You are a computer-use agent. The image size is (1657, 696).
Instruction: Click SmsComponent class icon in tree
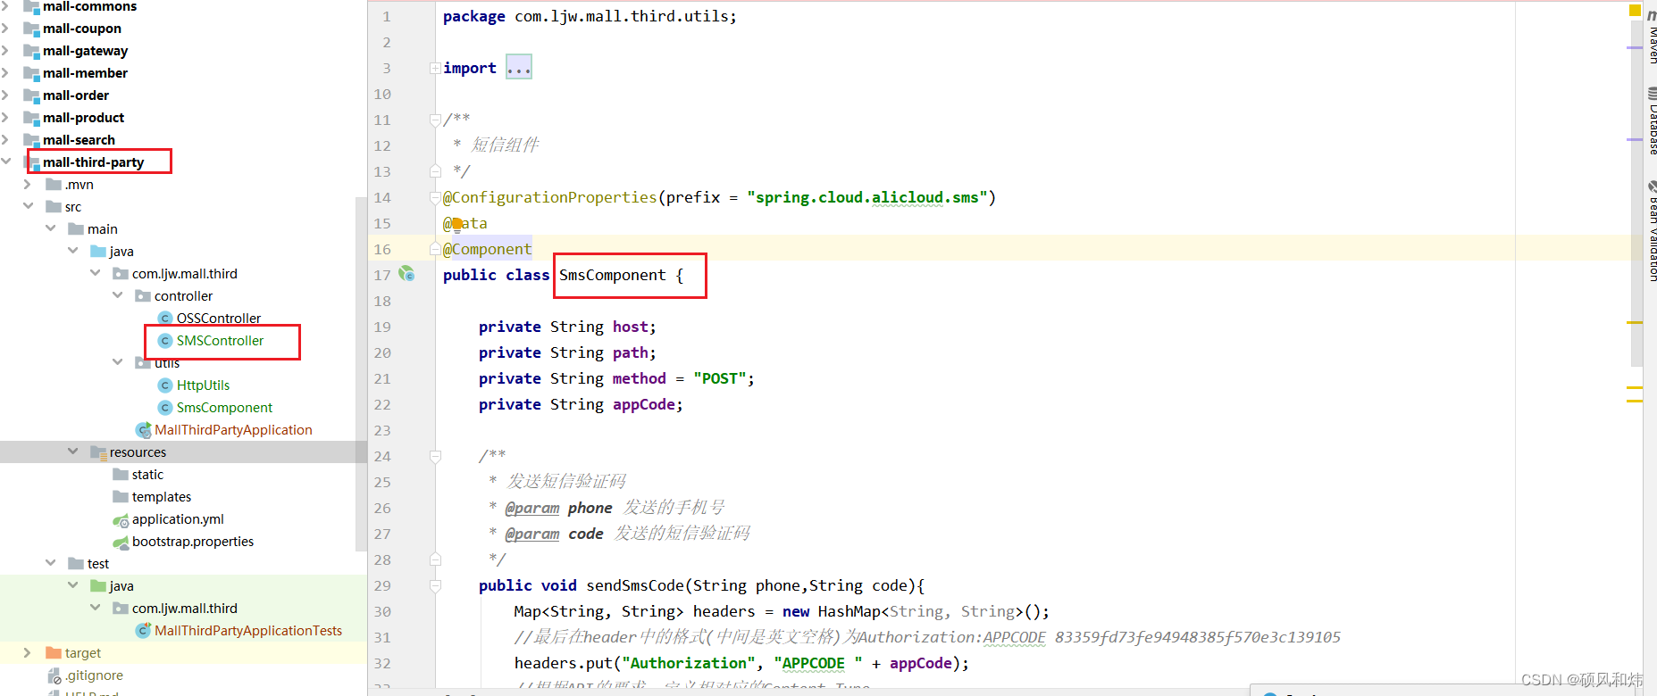pyautogui.click(x=164, y=408)
